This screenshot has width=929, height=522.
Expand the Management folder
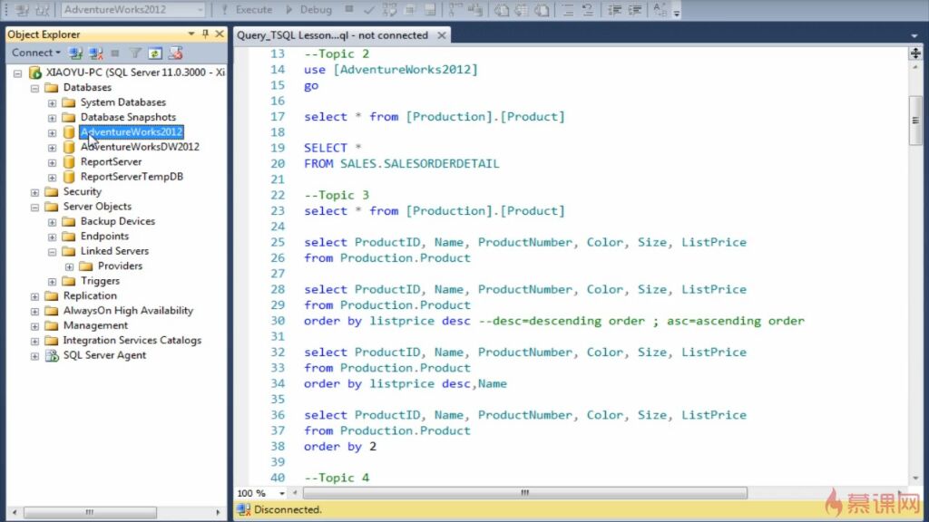35,326
